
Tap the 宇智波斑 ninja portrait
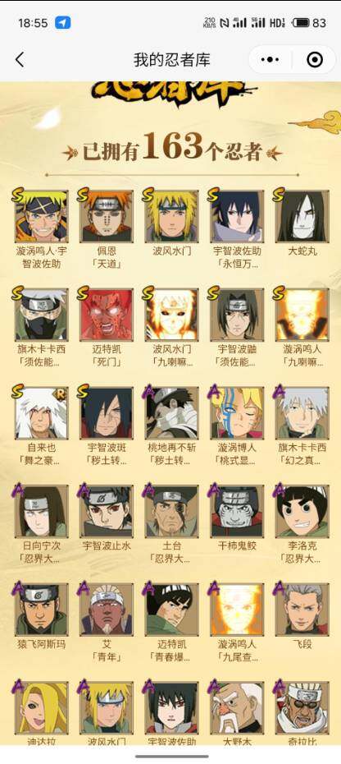pos(106,413)
